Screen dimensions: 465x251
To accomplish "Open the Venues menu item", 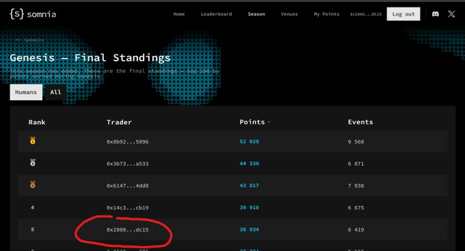I will [x=289, y=14].
